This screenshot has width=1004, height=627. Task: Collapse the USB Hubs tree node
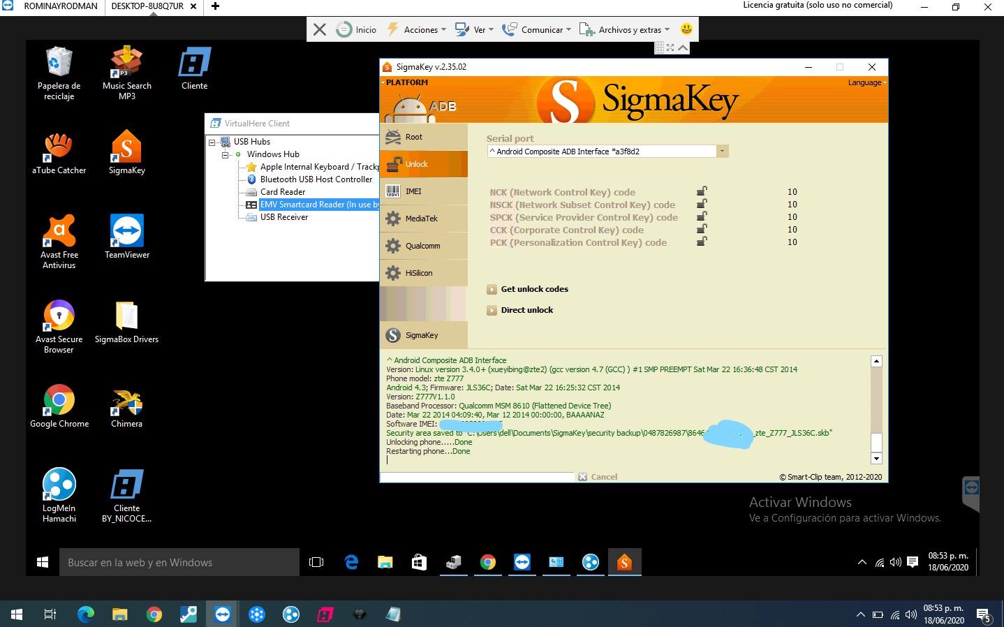(x=212, y=142)
